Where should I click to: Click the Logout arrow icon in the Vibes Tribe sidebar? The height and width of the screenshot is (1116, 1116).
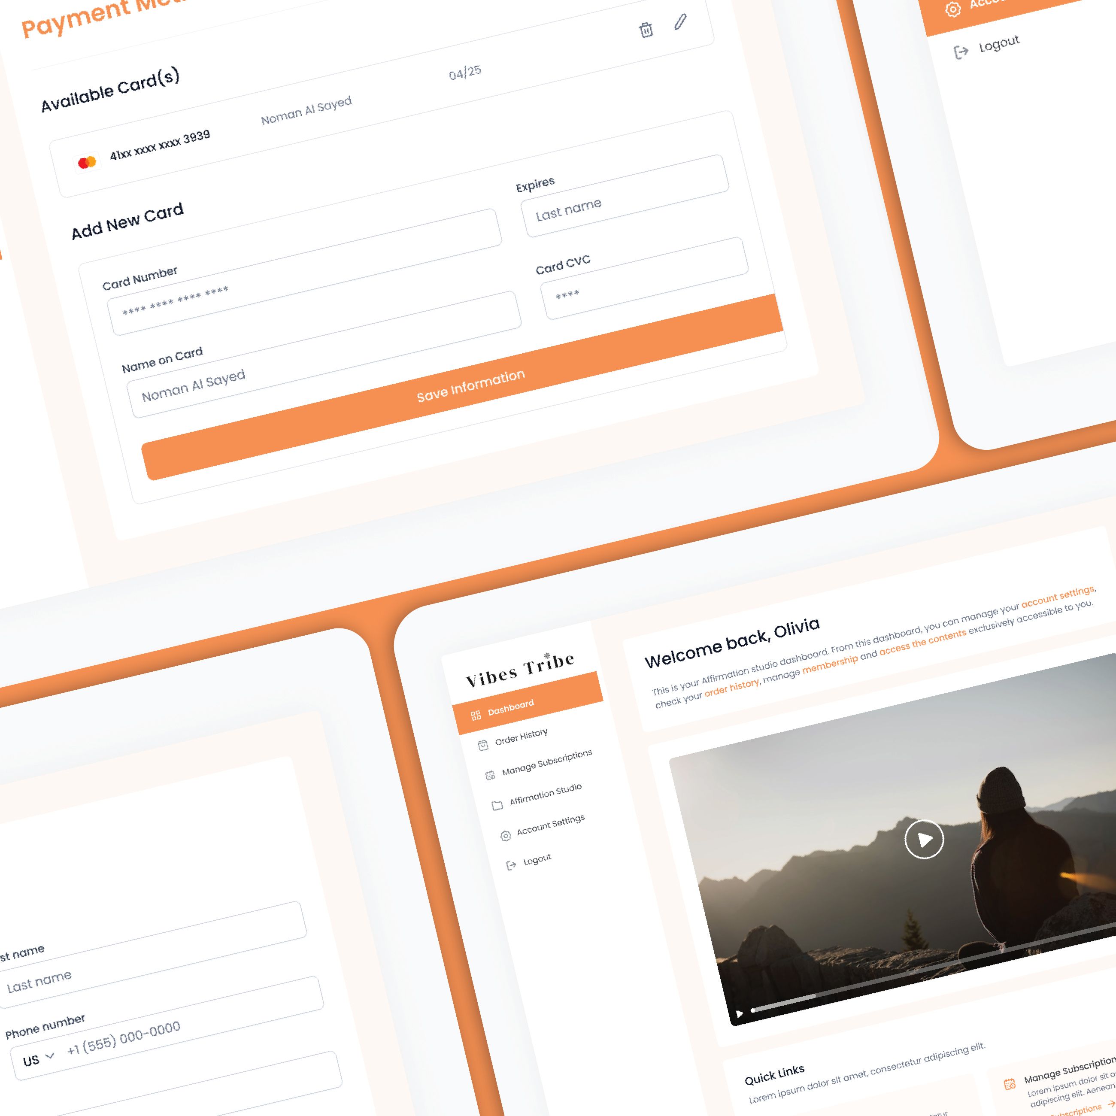click(511, 865)
